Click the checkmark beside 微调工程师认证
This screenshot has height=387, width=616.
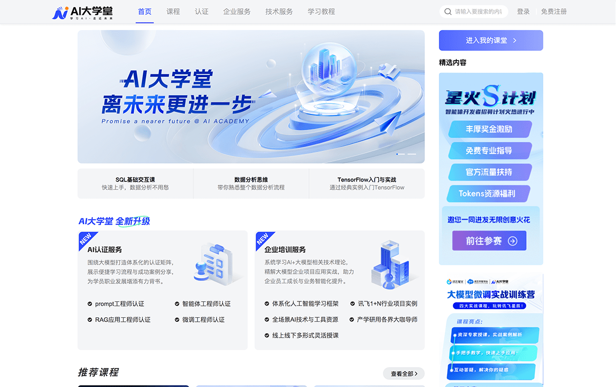[x=177, y=319]
